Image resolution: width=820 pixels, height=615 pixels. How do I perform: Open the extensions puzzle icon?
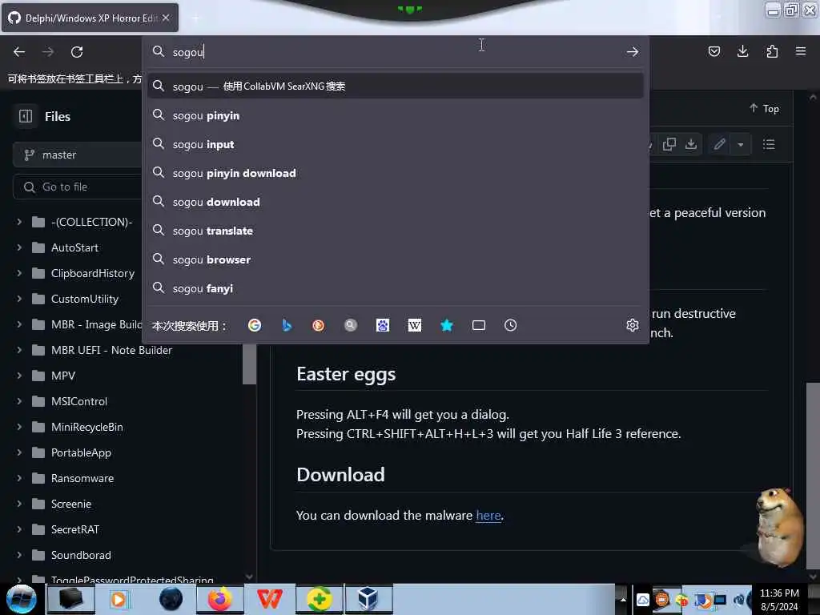coord(772,51)
